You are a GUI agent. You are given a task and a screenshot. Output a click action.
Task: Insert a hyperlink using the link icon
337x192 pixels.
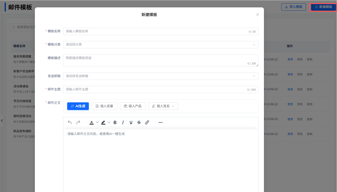[147, 122]
